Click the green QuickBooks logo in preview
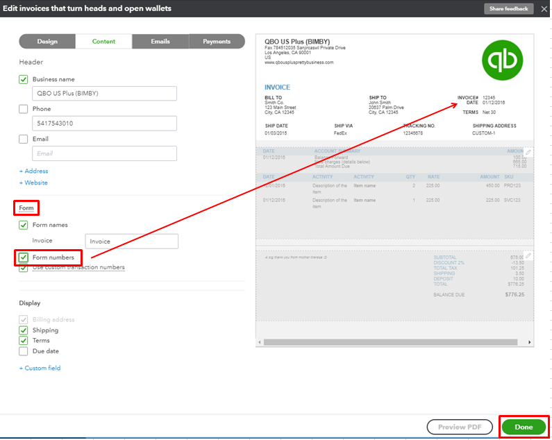Image resolution: width=552 pixels, height=440 pixels. coord(503,60)
